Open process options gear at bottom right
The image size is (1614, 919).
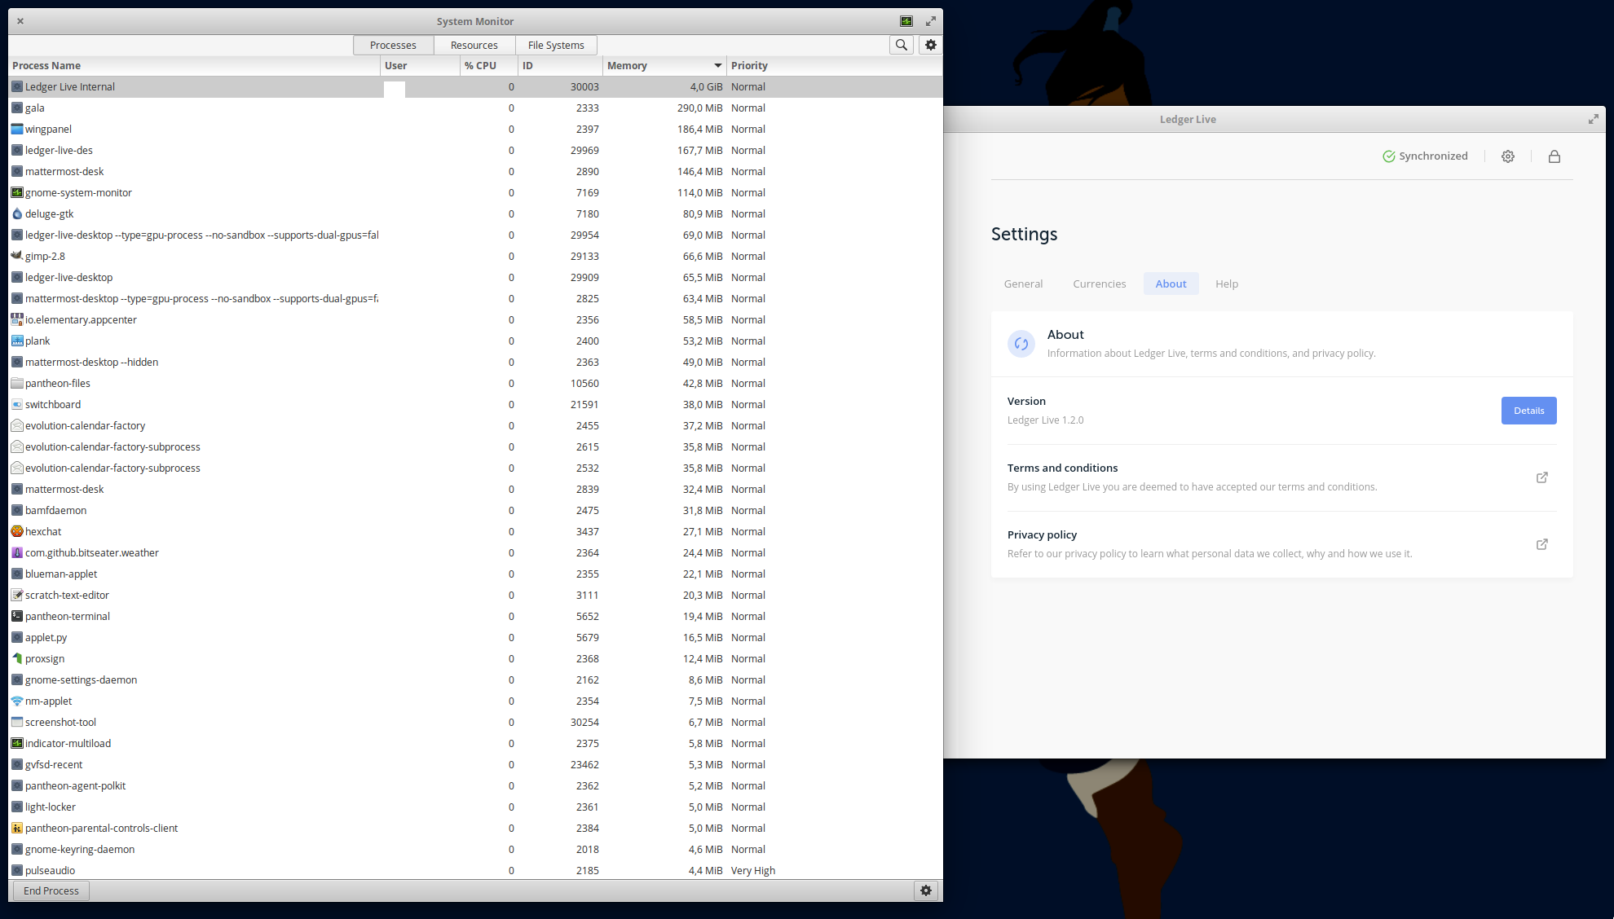[x=925, y=890]
